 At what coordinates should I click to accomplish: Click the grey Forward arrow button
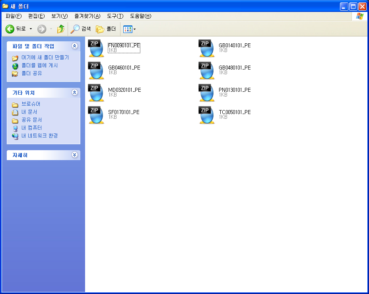tap(42, 29)
